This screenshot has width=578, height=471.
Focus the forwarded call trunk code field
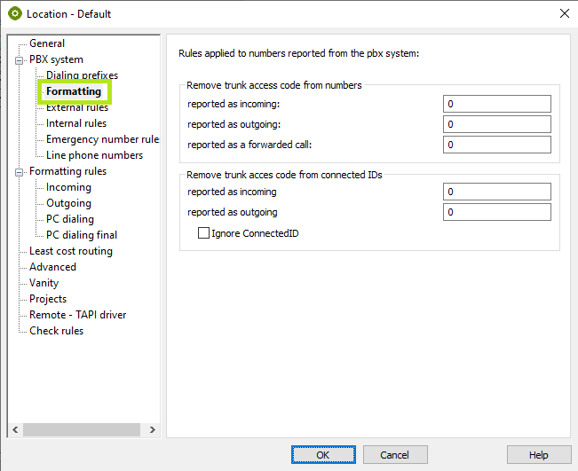[496, 145]
